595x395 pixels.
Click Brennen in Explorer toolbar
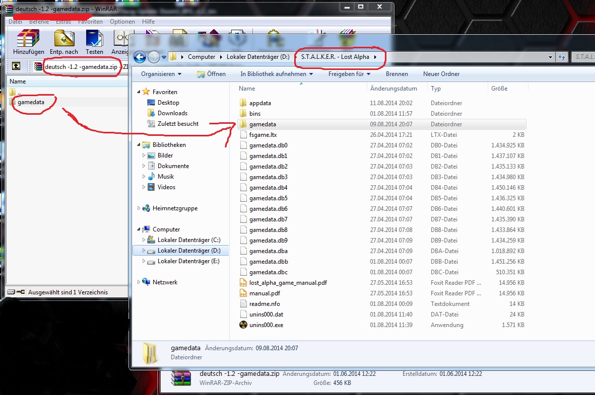pos(397,74)
